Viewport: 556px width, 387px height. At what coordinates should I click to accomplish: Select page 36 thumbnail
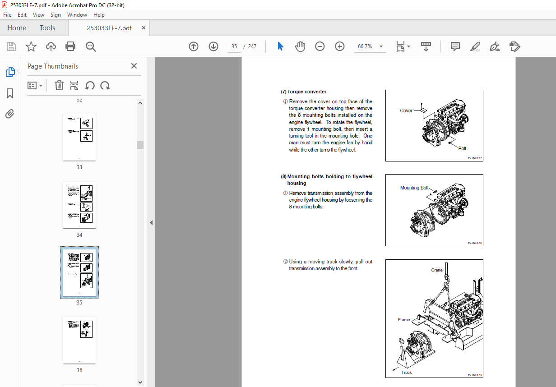pos(79,340)
